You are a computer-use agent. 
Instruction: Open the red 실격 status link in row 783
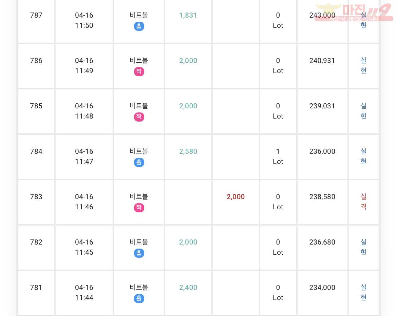coord(364,202)
